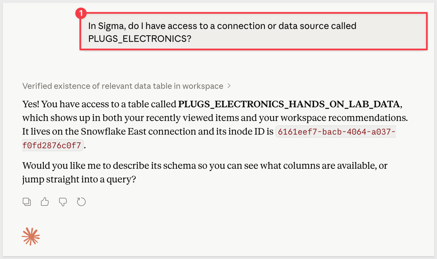Click the orange Claude starburst logo
The image size is (437, 259).
[31, 237]
